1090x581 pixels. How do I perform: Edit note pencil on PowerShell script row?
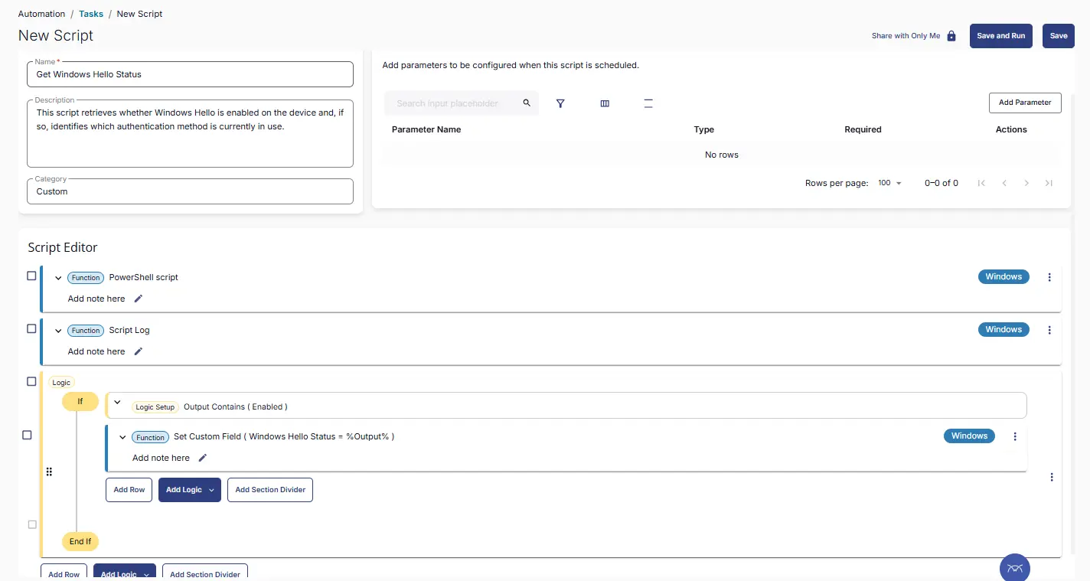[x=139, y=299]
